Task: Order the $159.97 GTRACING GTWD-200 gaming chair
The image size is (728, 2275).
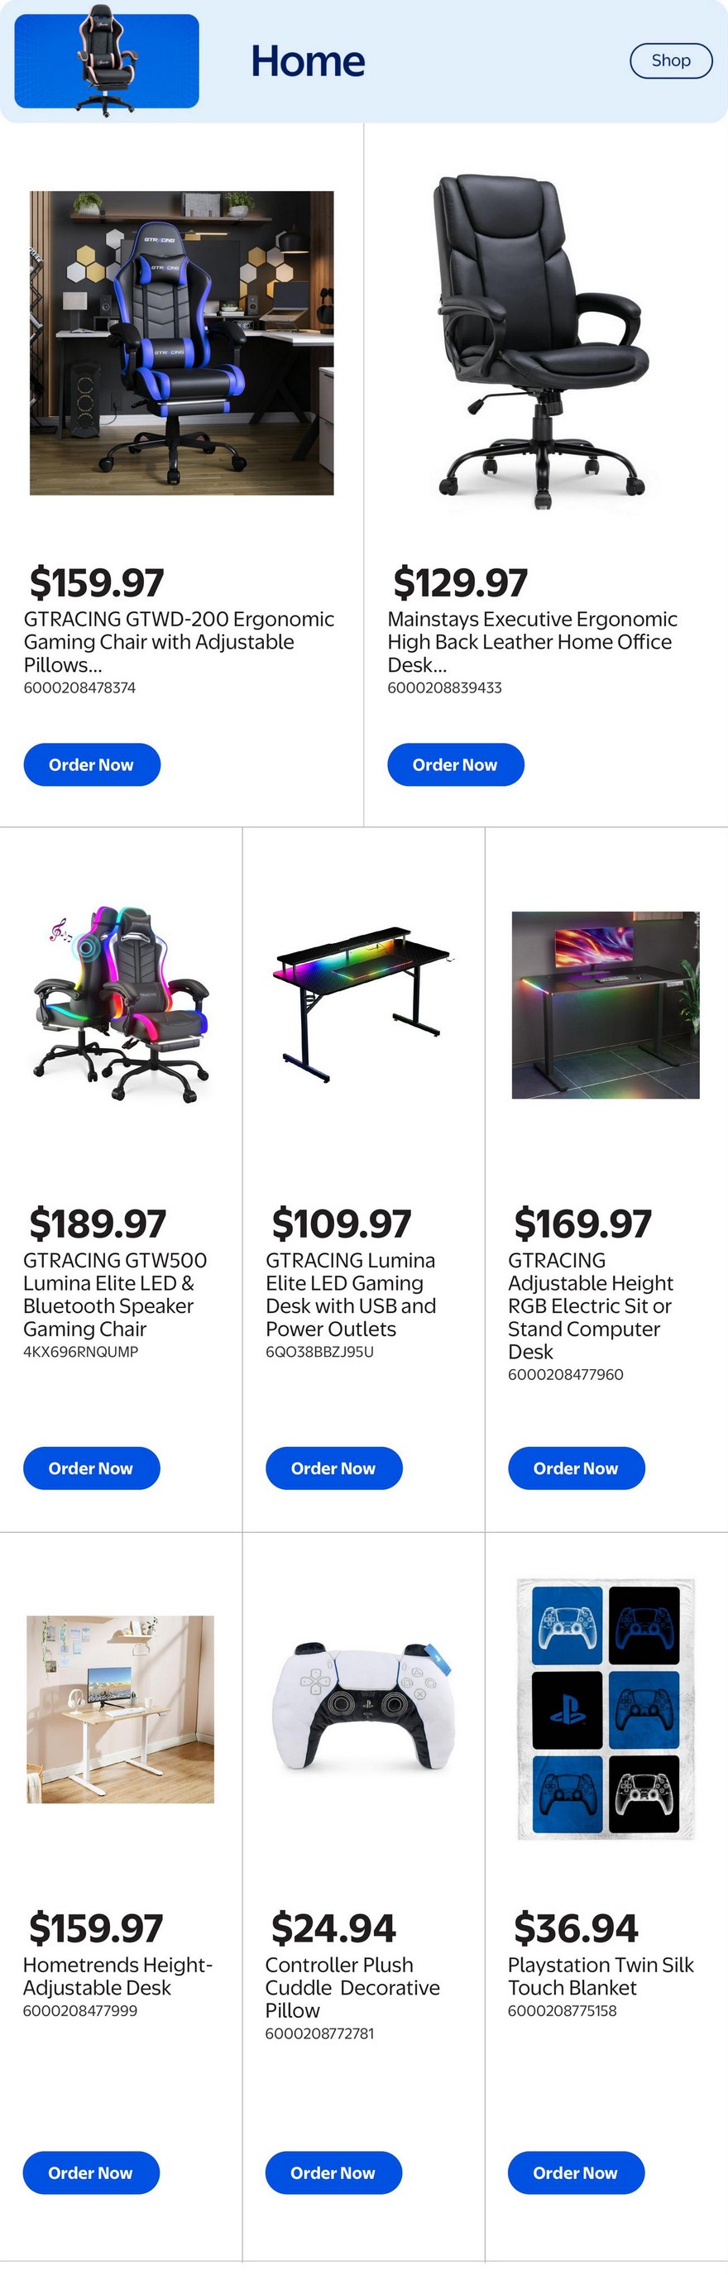Action: [x=92, y=764]
